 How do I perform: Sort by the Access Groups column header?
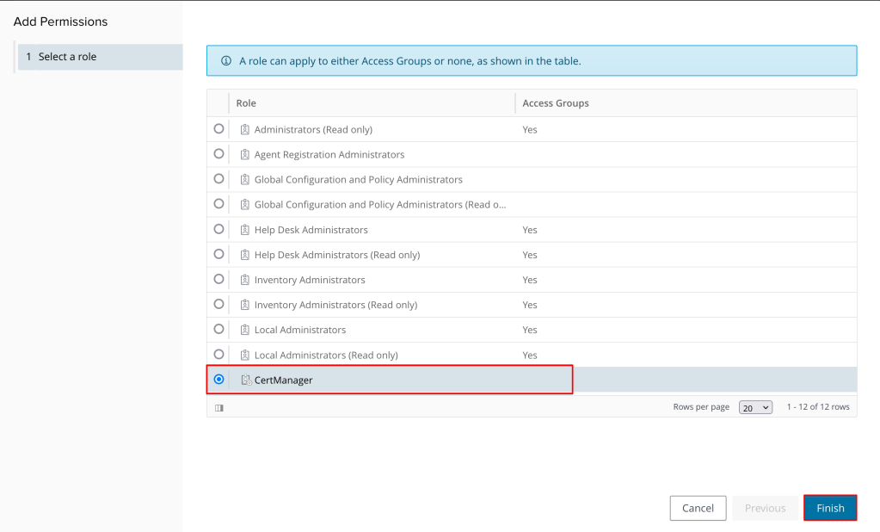tap(556, 103)
